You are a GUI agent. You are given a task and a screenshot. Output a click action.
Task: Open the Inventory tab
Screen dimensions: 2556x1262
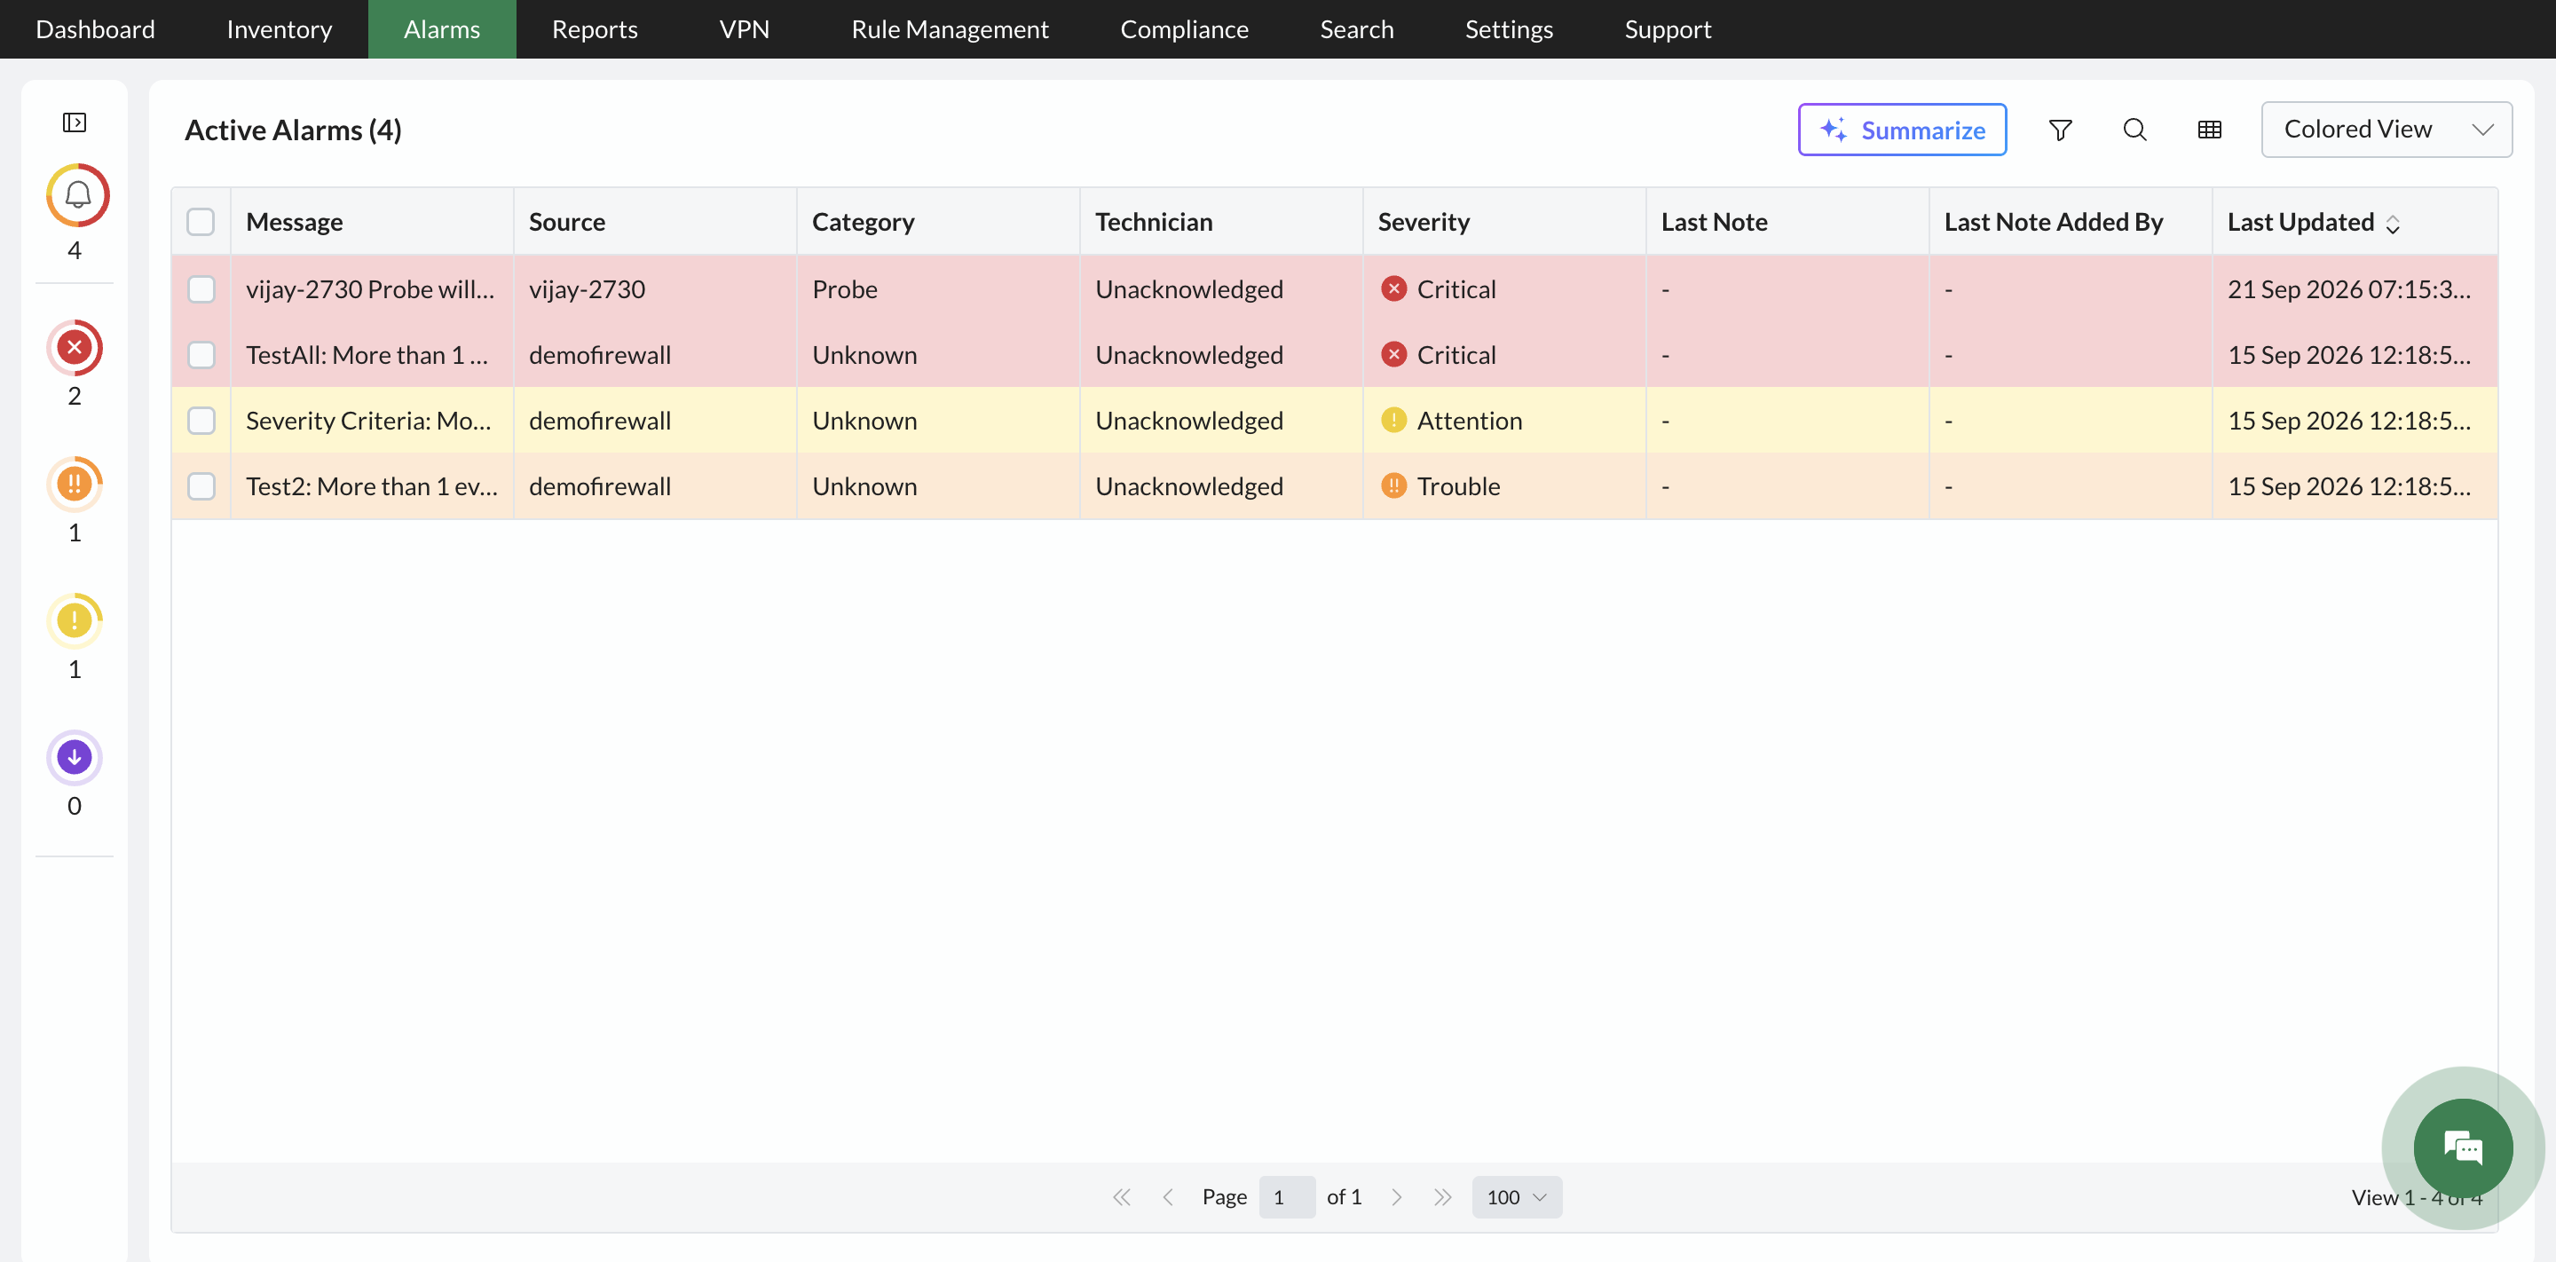(280, 28)
